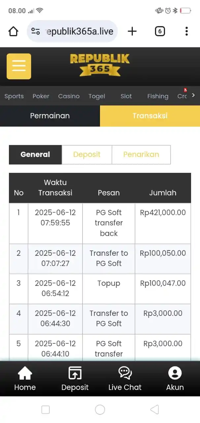
Task: Expand more game categories with arrow
Action: tap(193, 96)
